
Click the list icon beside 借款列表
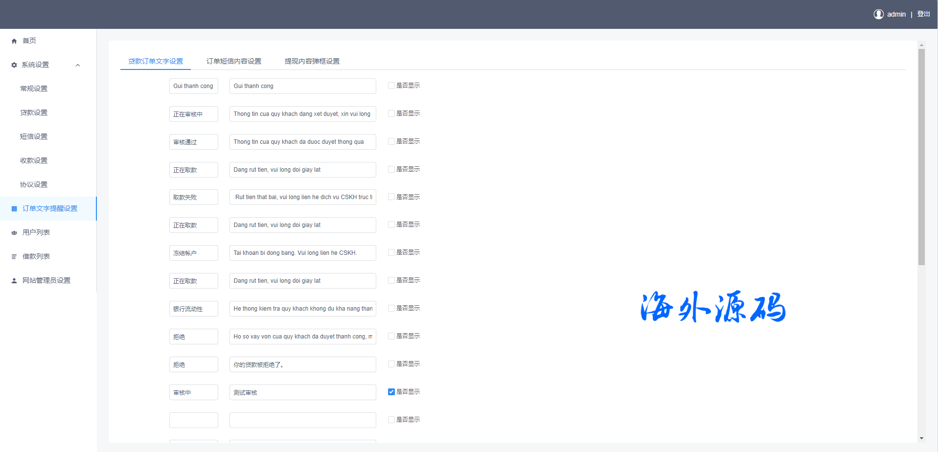(14, 257)
